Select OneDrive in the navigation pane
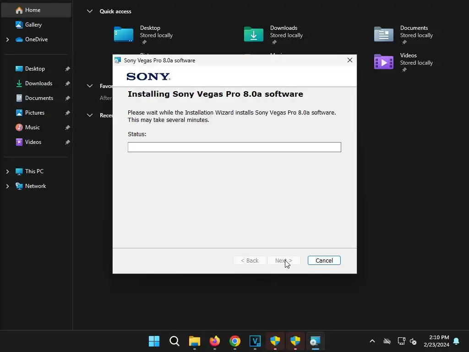Viewport: 469px width, 352px height. tap(36, 39)
